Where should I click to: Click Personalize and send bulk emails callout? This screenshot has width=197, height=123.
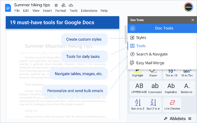click(75, 91)
